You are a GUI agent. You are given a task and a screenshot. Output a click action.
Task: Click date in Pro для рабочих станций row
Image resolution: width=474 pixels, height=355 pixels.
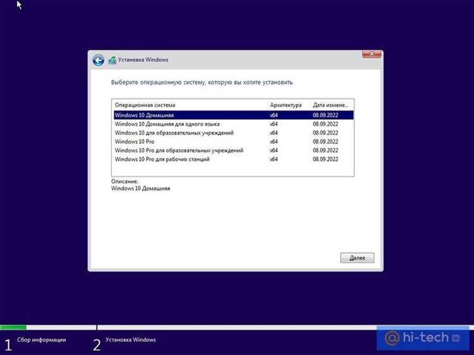coord(325,159)
